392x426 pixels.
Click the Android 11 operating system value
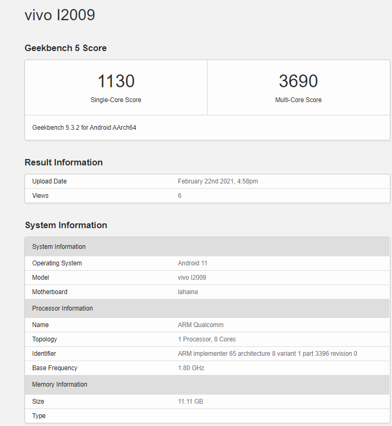point(194,263)
